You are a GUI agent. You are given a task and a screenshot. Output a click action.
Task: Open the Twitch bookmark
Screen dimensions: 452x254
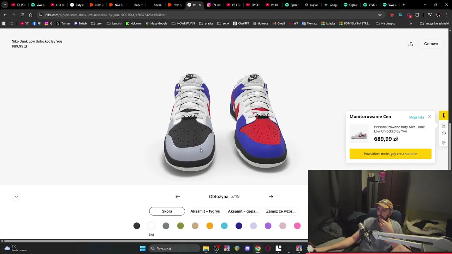(x=81, y=24)
